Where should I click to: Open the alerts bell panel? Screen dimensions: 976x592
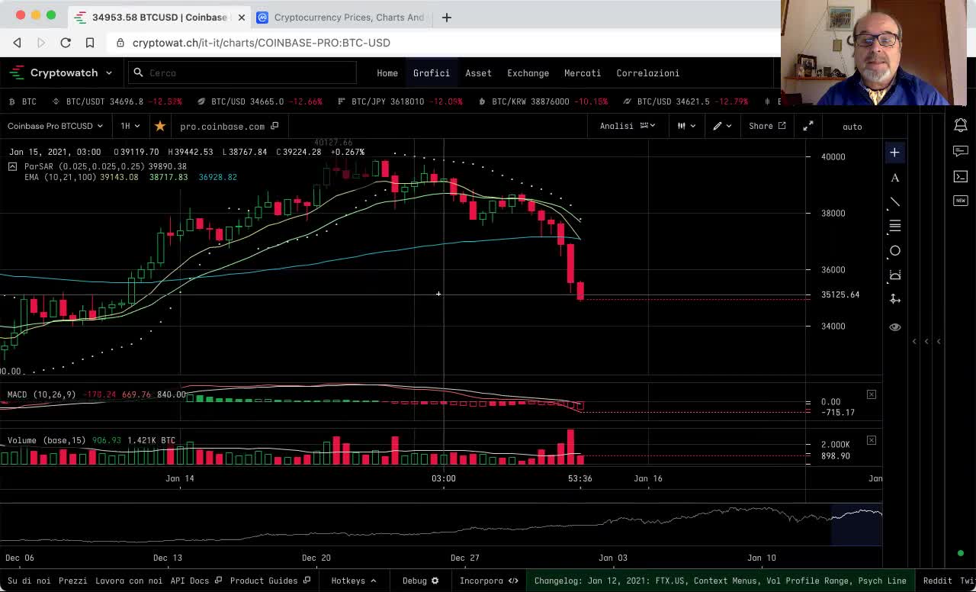(961, 125)
